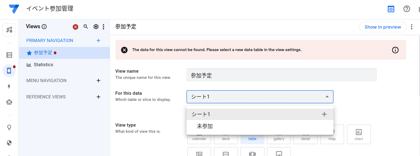420x156 pixels.
Task: Click the red error icon beside Views
Action: (x=76, y=27)
